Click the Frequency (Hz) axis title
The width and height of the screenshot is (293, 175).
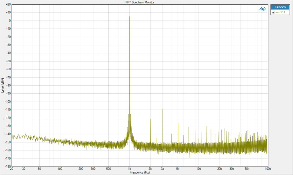coord(140,172)
